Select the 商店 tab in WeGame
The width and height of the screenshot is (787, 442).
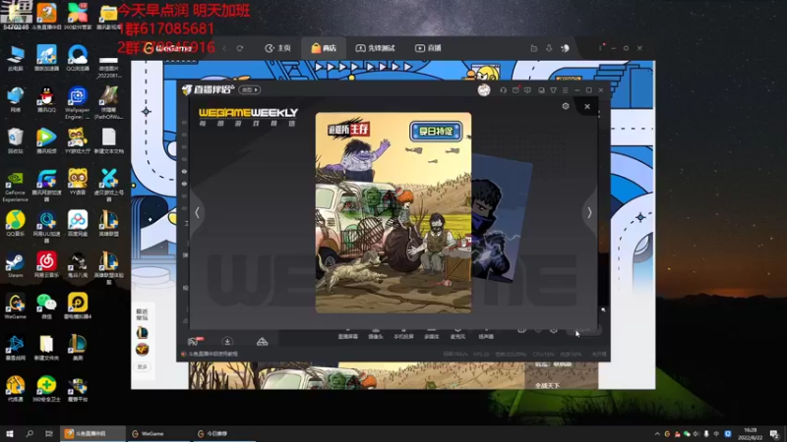tap(324, 48)
